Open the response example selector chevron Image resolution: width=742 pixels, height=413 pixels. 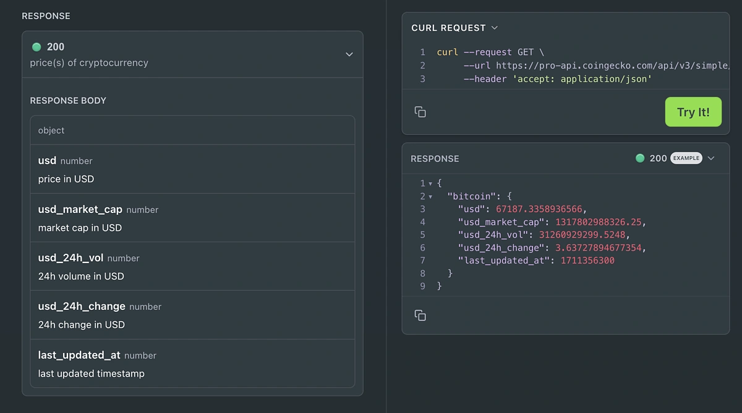pyautogui.click(x=711, y=159)
